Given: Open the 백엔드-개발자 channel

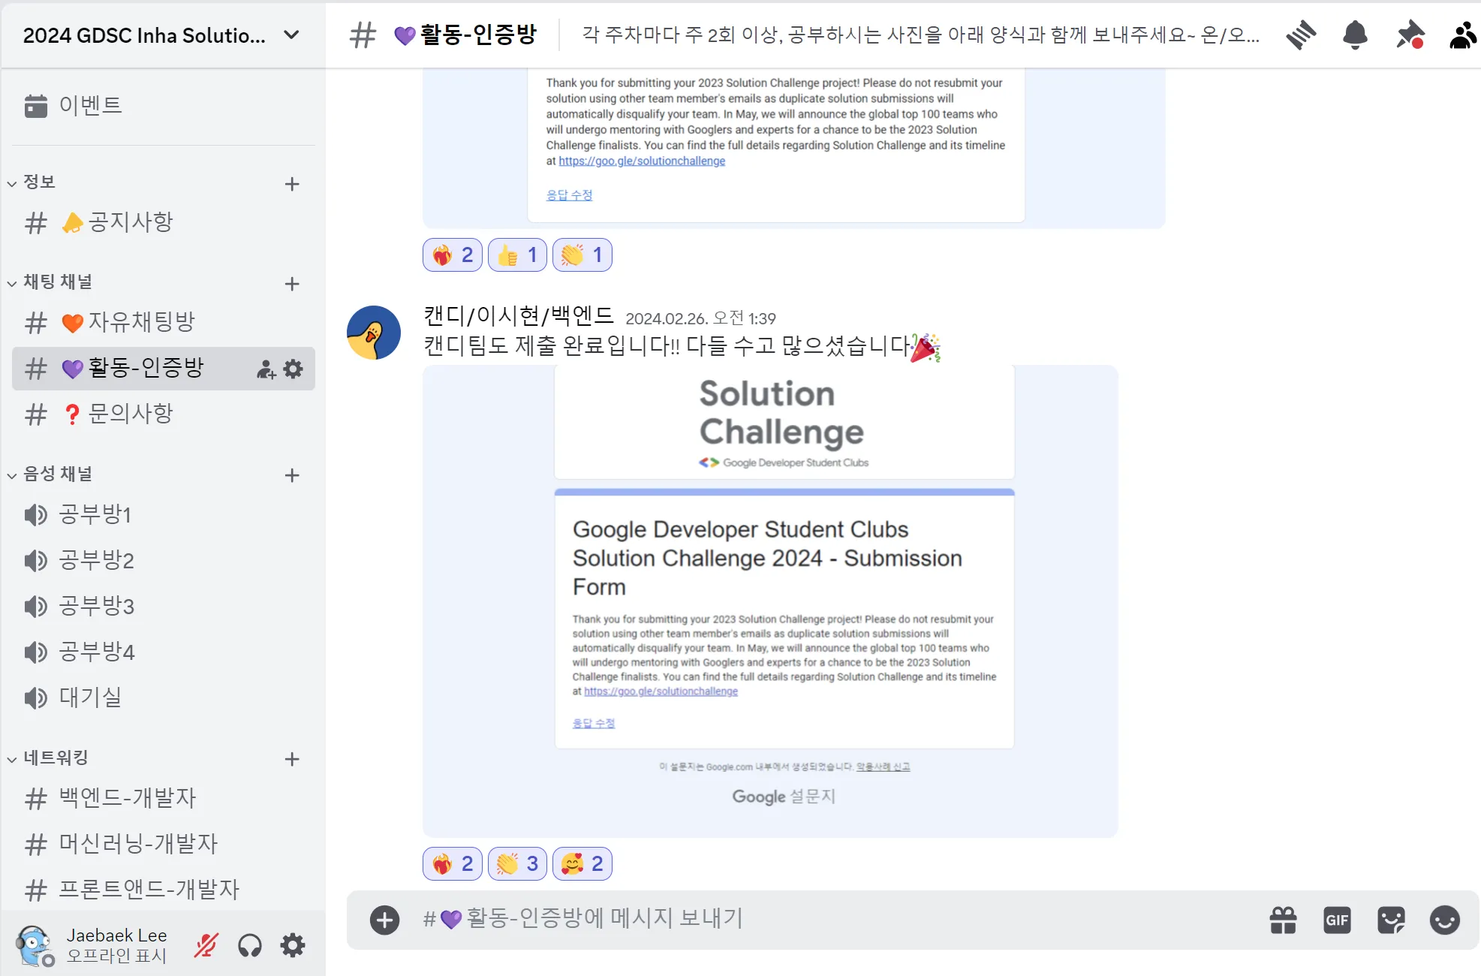Looking at the screenshot, I should (x=164, y=799).
